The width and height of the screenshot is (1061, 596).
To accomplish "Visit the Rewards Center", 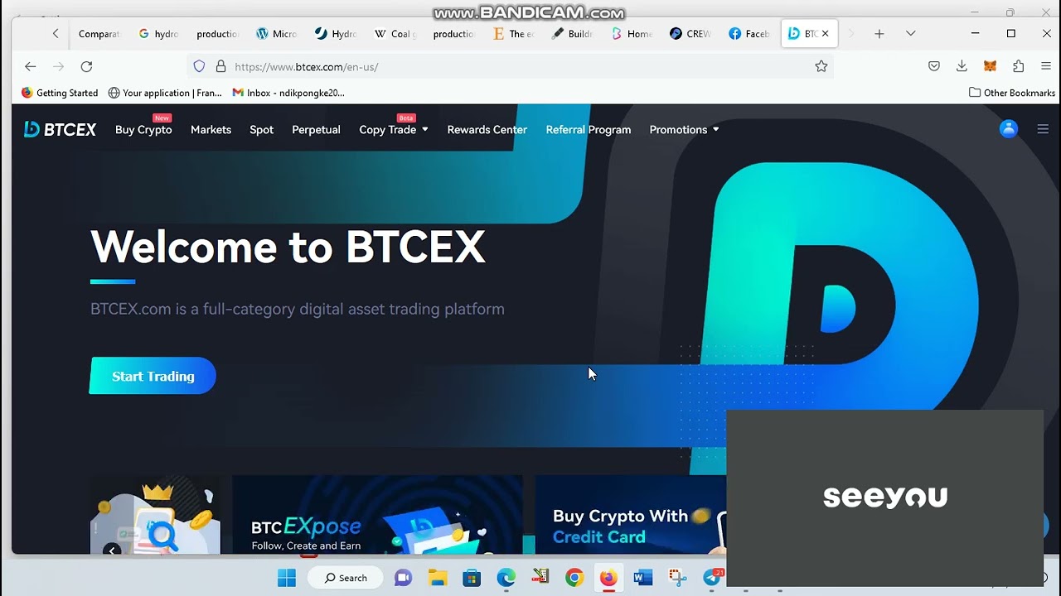I will coord(487,130).
